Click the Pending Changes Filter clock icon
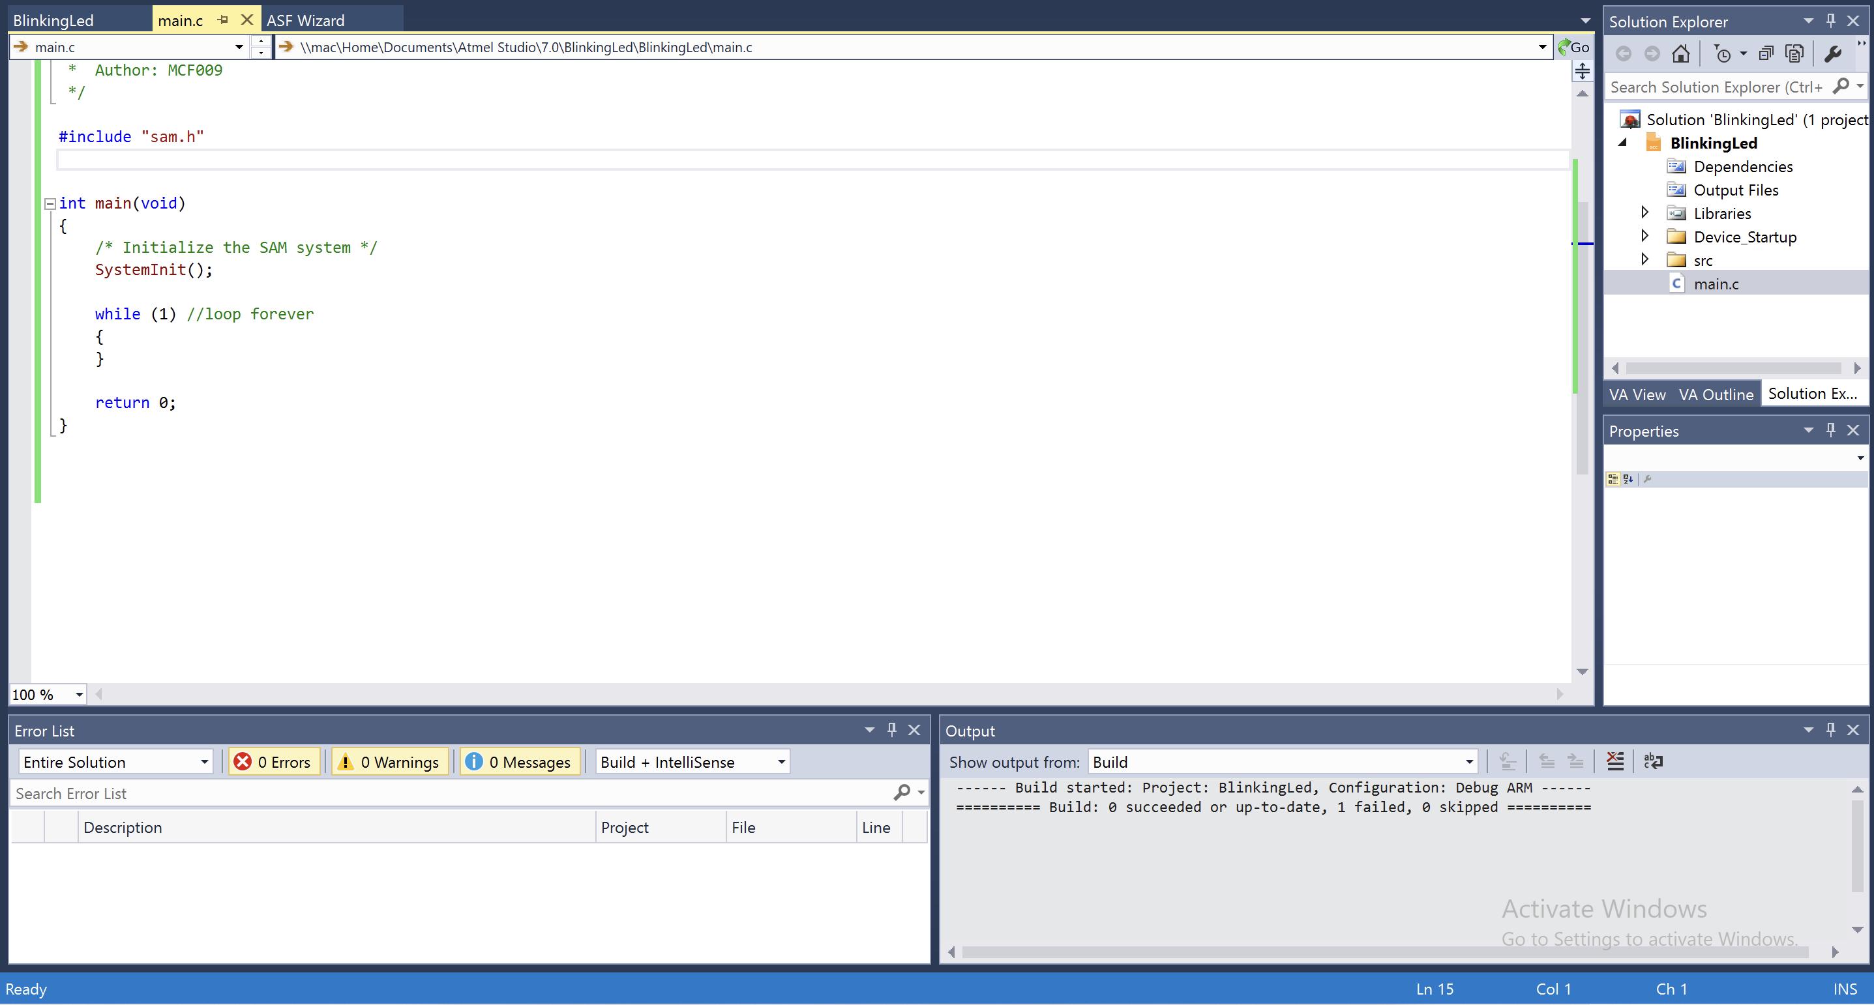Image resolution: width=1874 pixels, height=1005 pixels. click(1722, 53)
